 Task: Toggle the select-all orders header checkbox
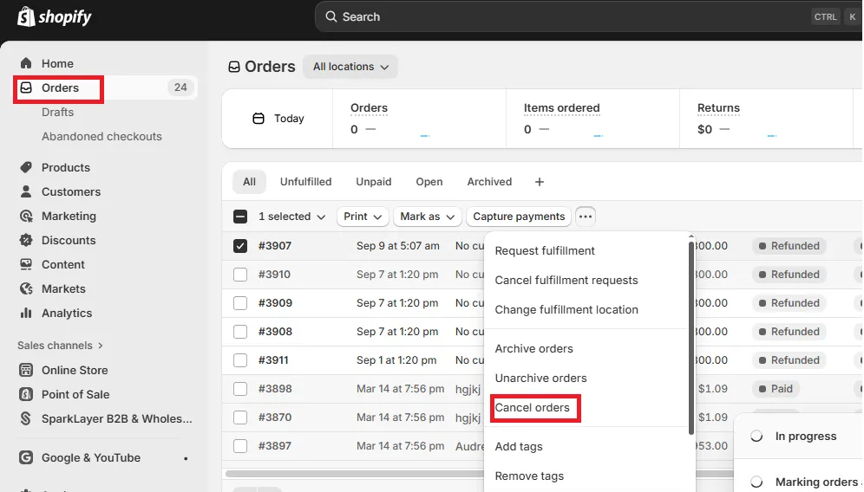240,217
